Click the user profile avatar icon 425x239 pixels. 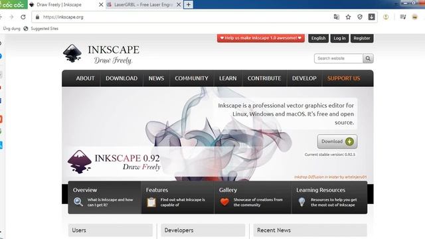414,17
